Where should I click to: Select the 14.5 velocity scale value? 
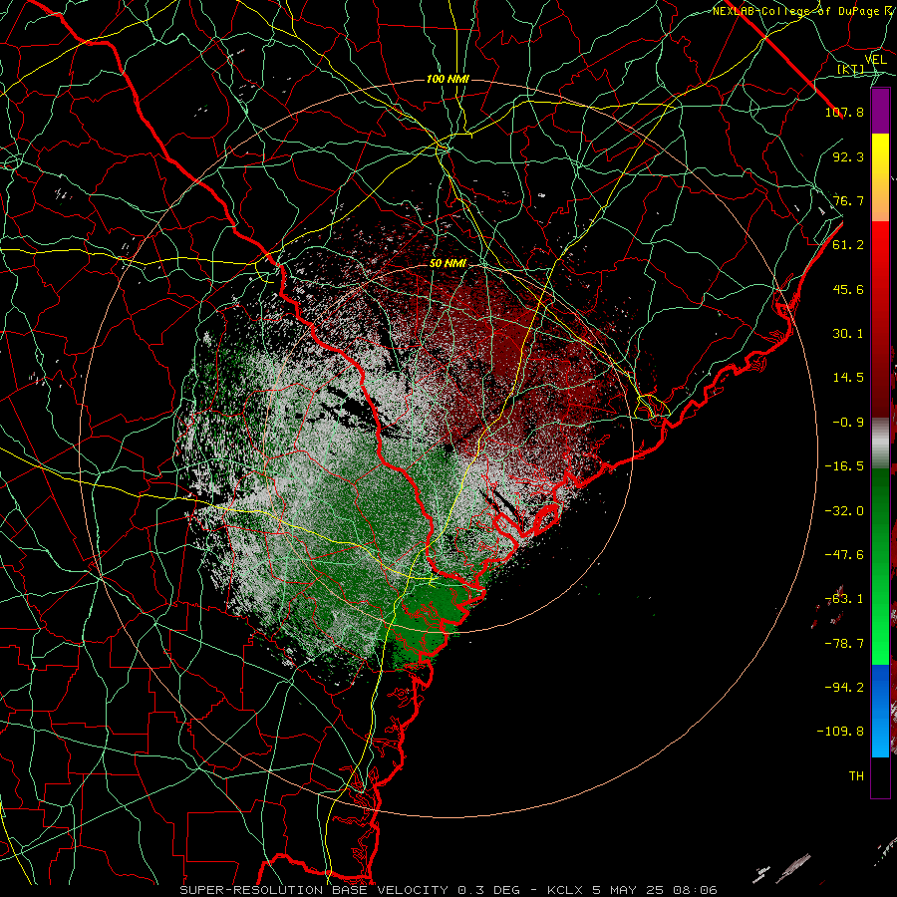point(848,378)
